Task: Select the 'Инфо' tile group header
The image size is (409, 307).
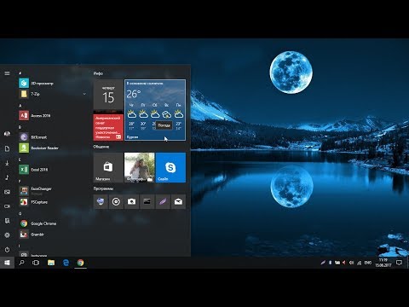Action: 98,73
